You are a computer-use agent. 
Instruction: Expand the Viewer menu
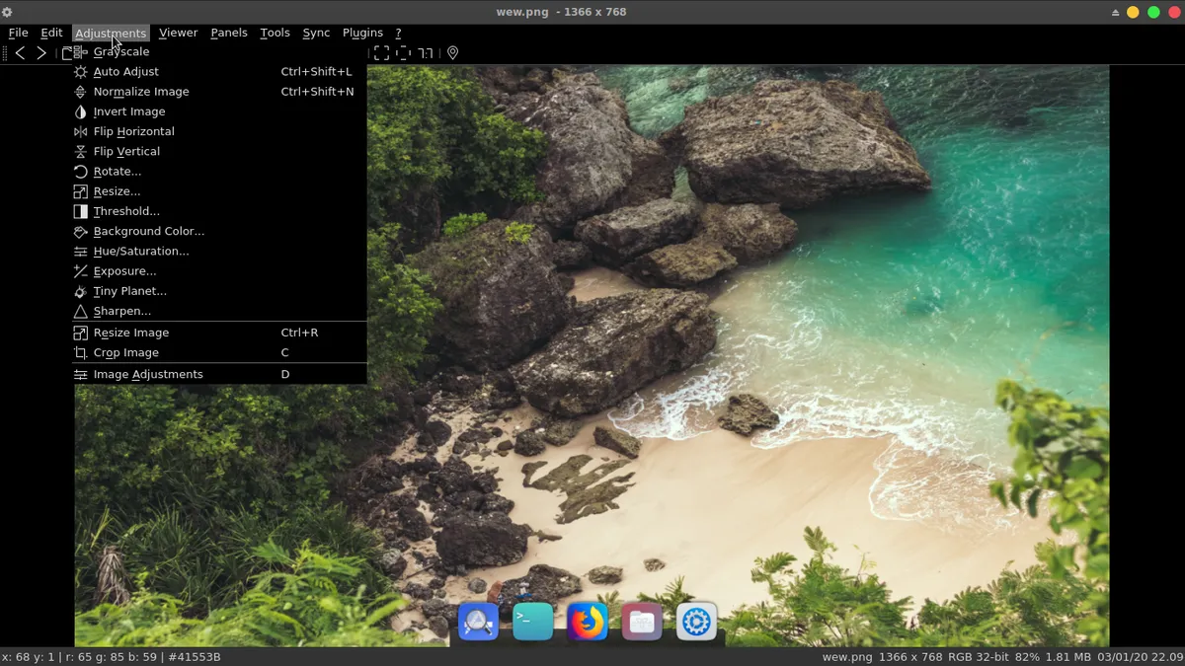tap(178, 33)
